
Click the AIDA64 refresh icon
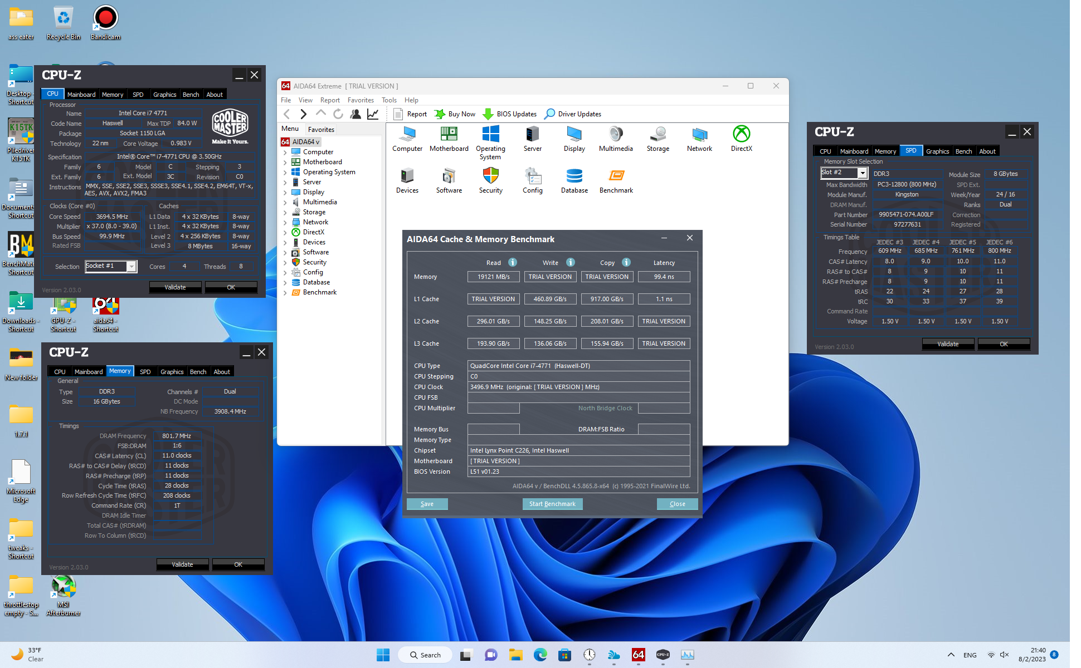pos(338,114)
